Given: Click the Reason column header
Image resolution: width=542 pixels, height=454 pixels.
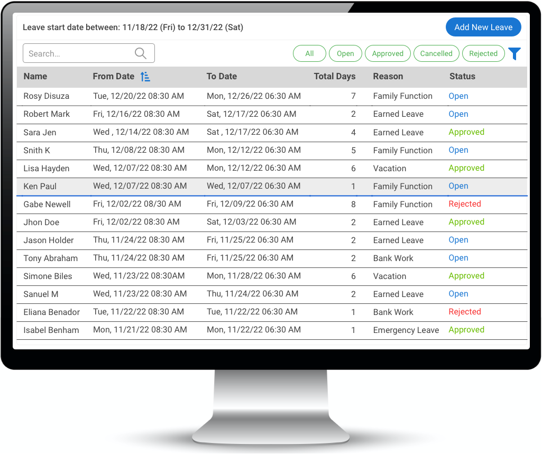Looking at the screenshot, I should click(388, 77).
